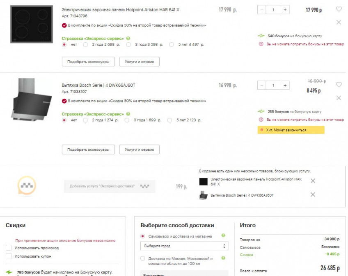Click help icon next to Bosch hood insurance
This screenshot has width=348, height=276.
[x=128, y=114]
